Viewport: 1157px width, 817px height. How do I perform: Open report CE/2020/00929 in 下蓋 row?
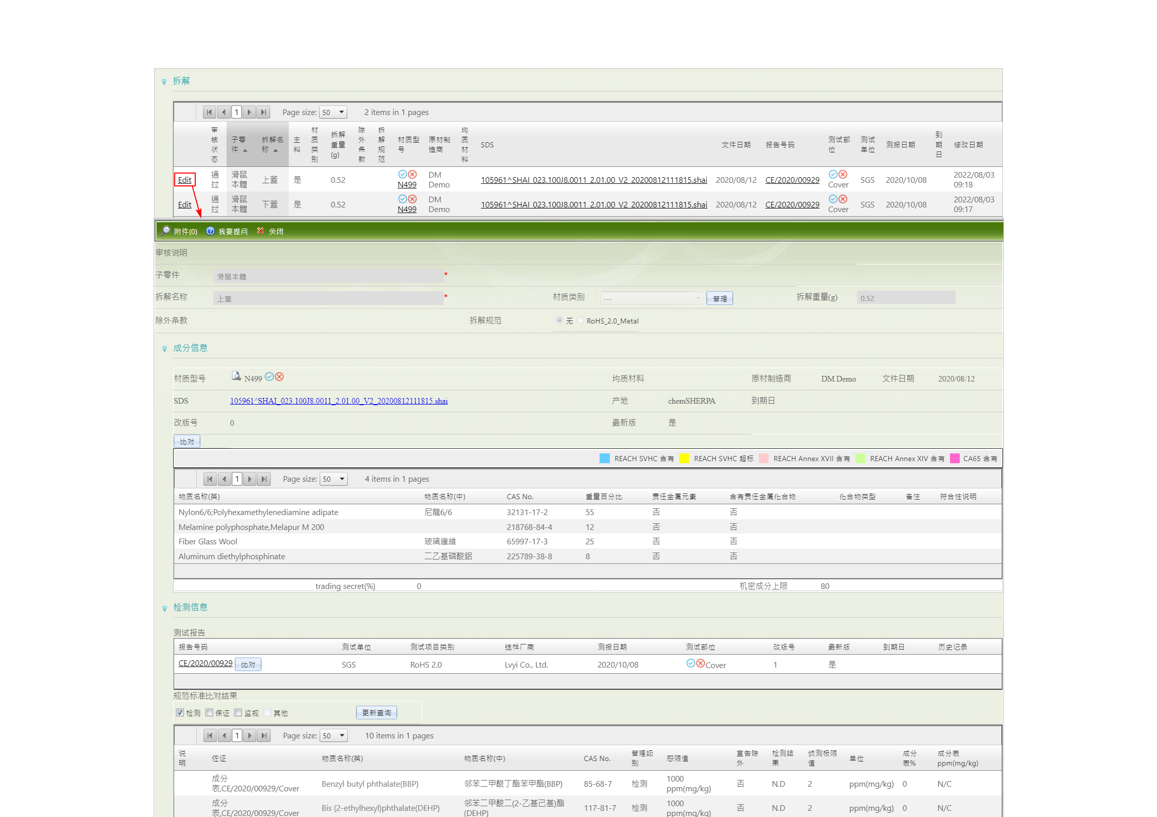(x=792, y=204)
